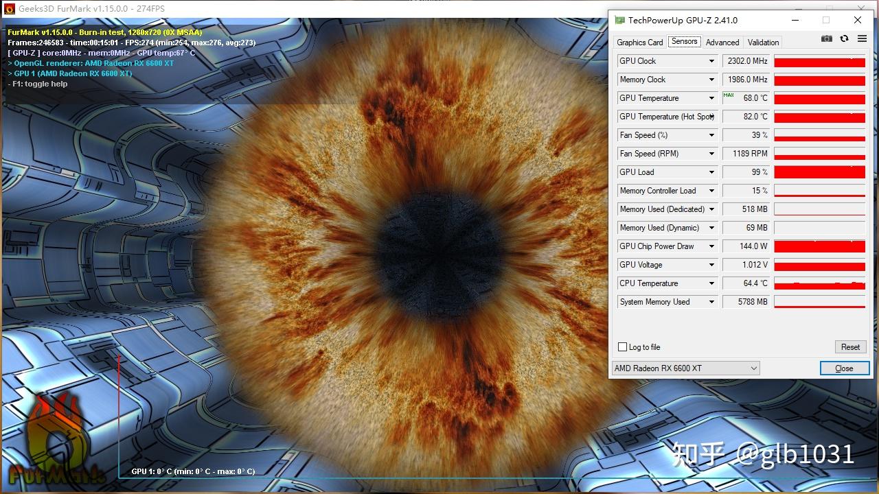Expand the Memory Clock sensor dropdown
The height and width of the screenshot is (494, 879).
coord(711,80)
